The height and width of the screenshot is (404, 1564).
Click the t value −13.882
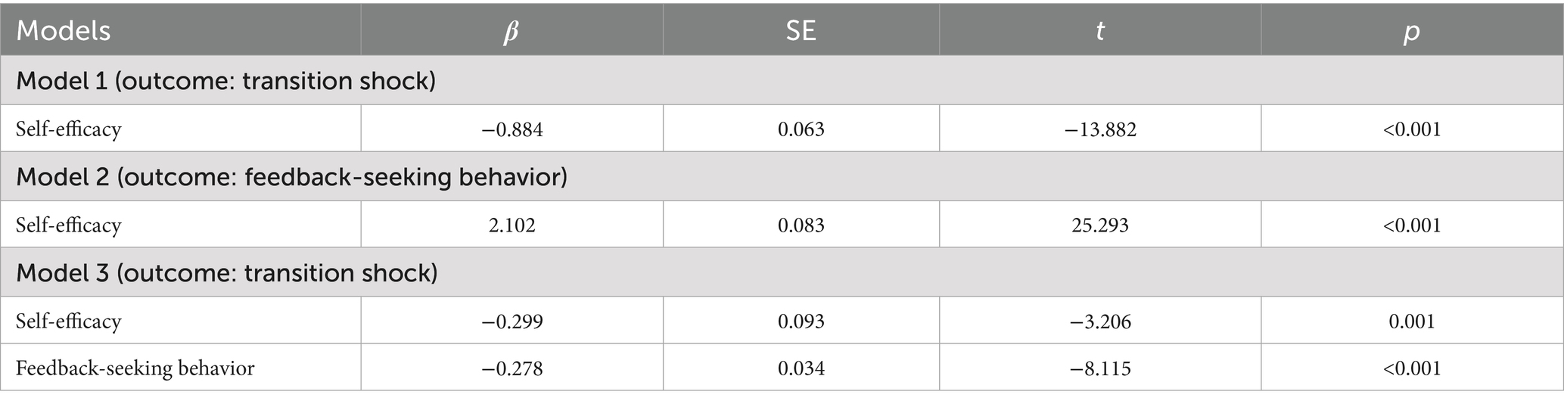[x=1100, y=129]
